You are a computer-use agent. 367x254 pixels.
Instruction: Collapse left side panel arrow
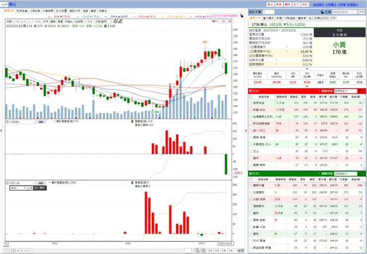click(x=1, y=130)
